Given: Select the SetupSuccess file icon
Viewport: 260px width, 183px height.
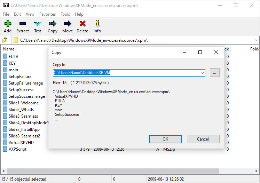Looking at the screenshot, I should click(x=5, y=90).
